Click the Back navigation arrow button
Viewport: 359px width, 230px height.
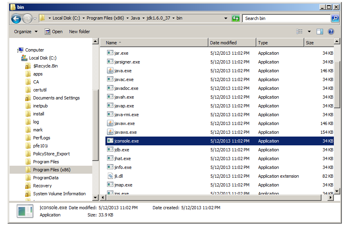click(16, 18)
